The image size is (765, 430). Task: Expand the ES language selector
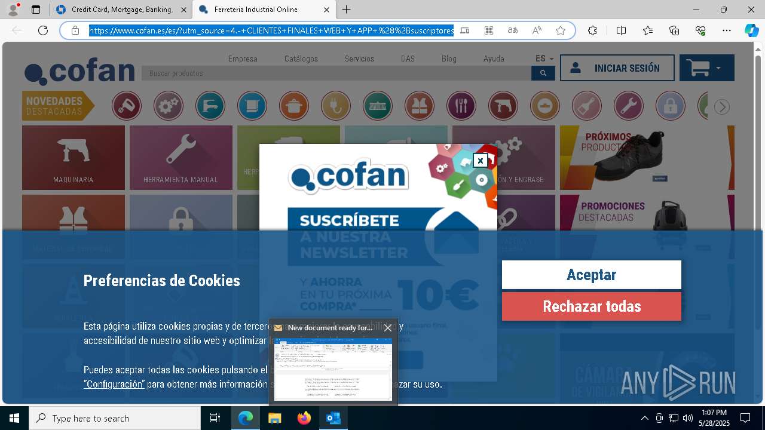[544, 59]
